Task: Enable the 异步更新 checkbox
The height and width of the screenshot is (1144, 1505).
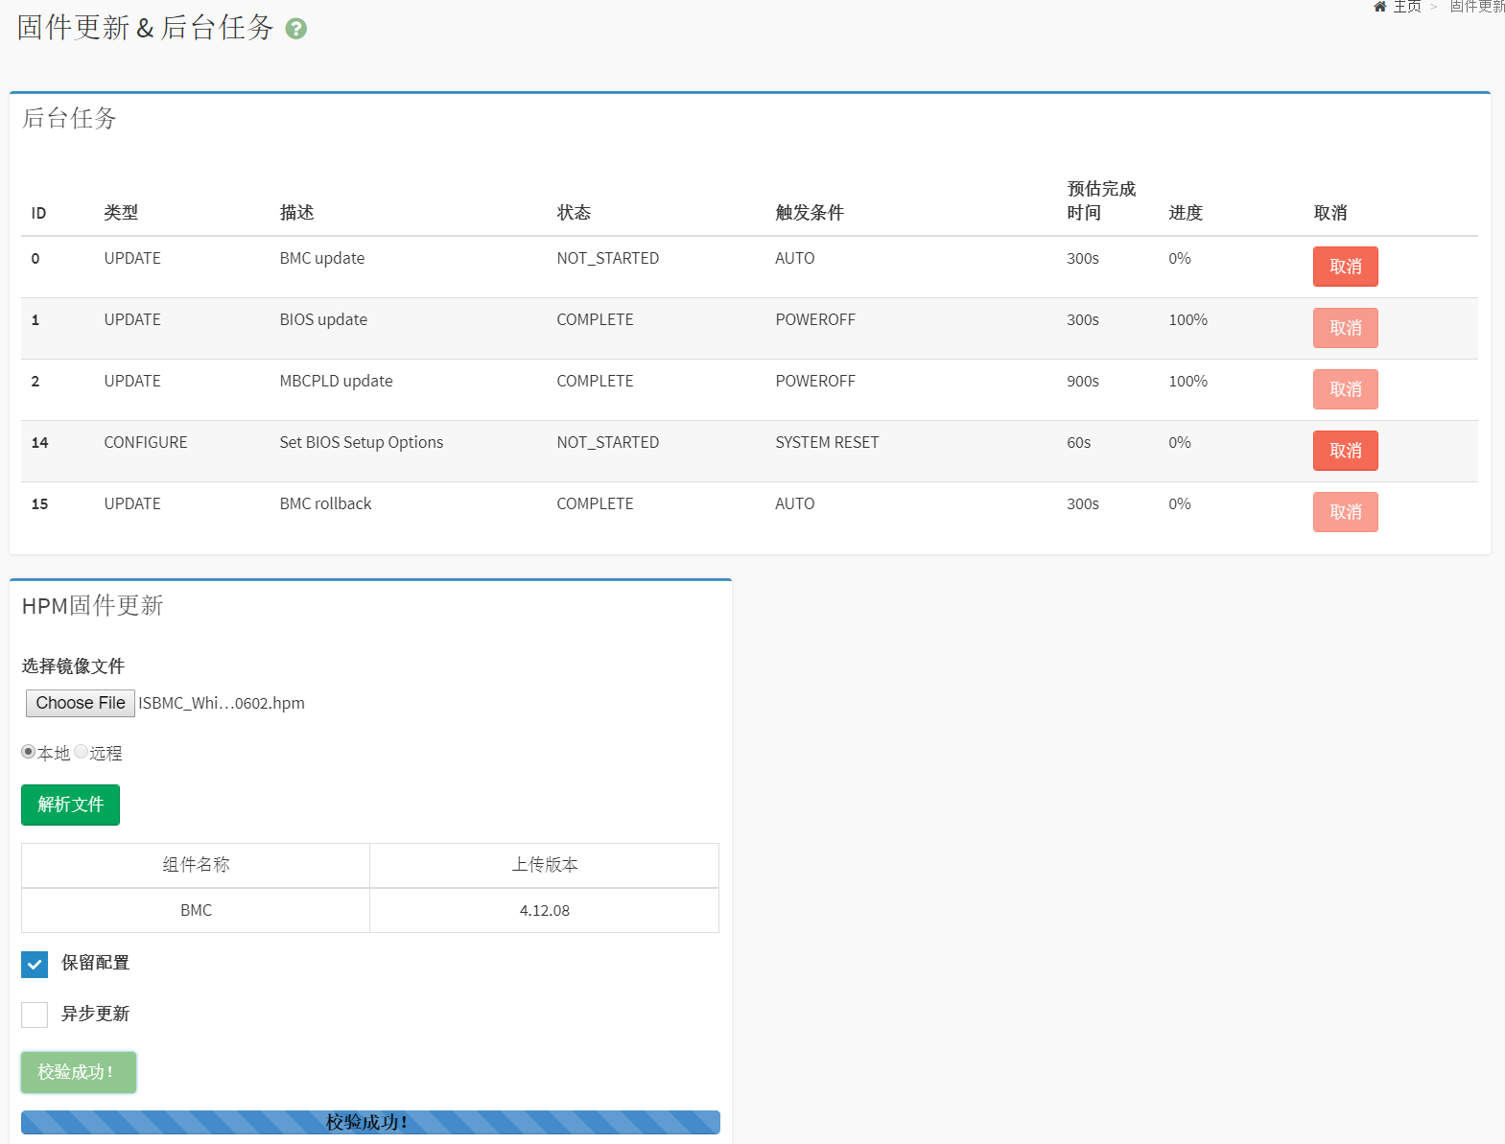Action: pyautogui.click(x=35, y=1015)
